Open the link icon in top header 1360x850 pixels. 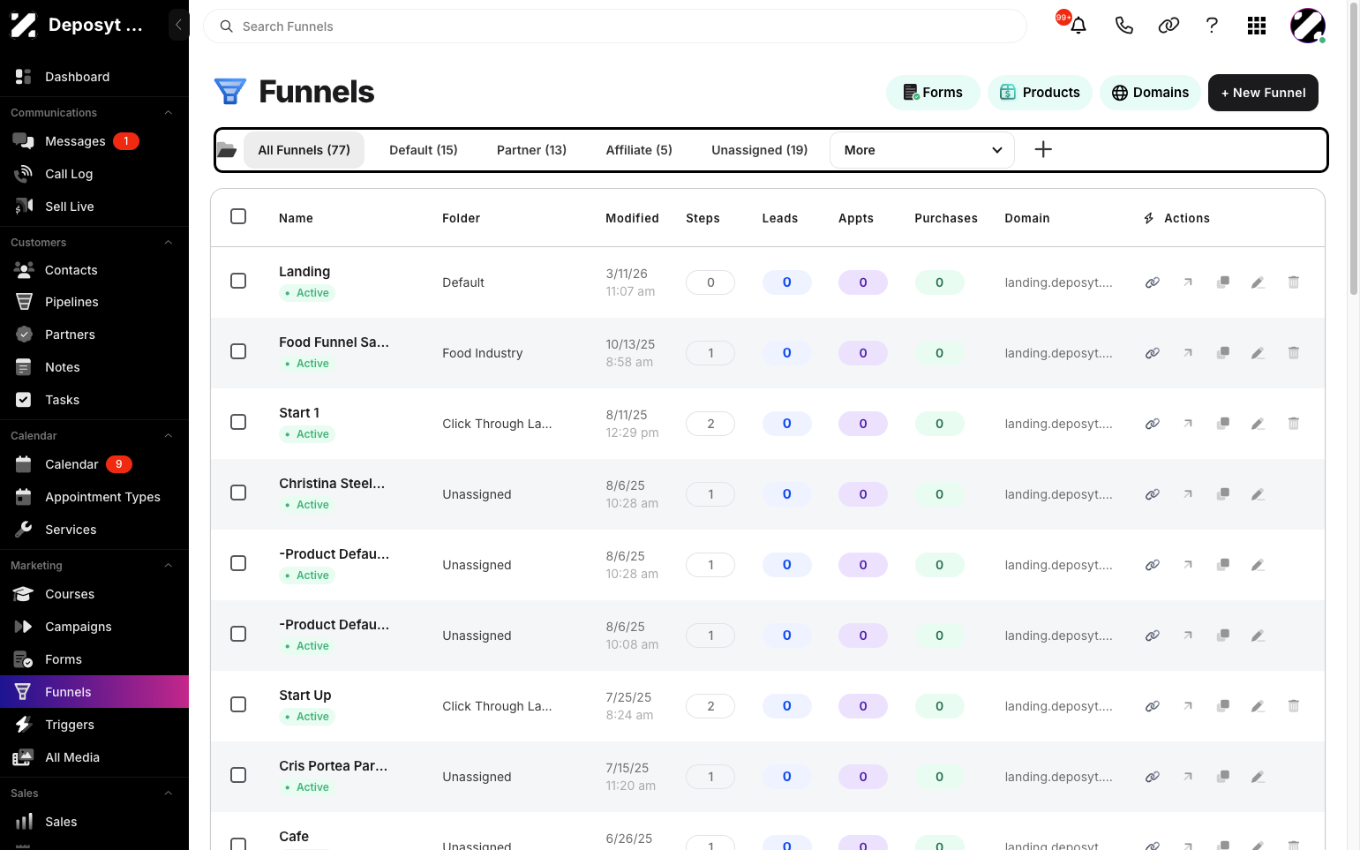point(1168,26)
